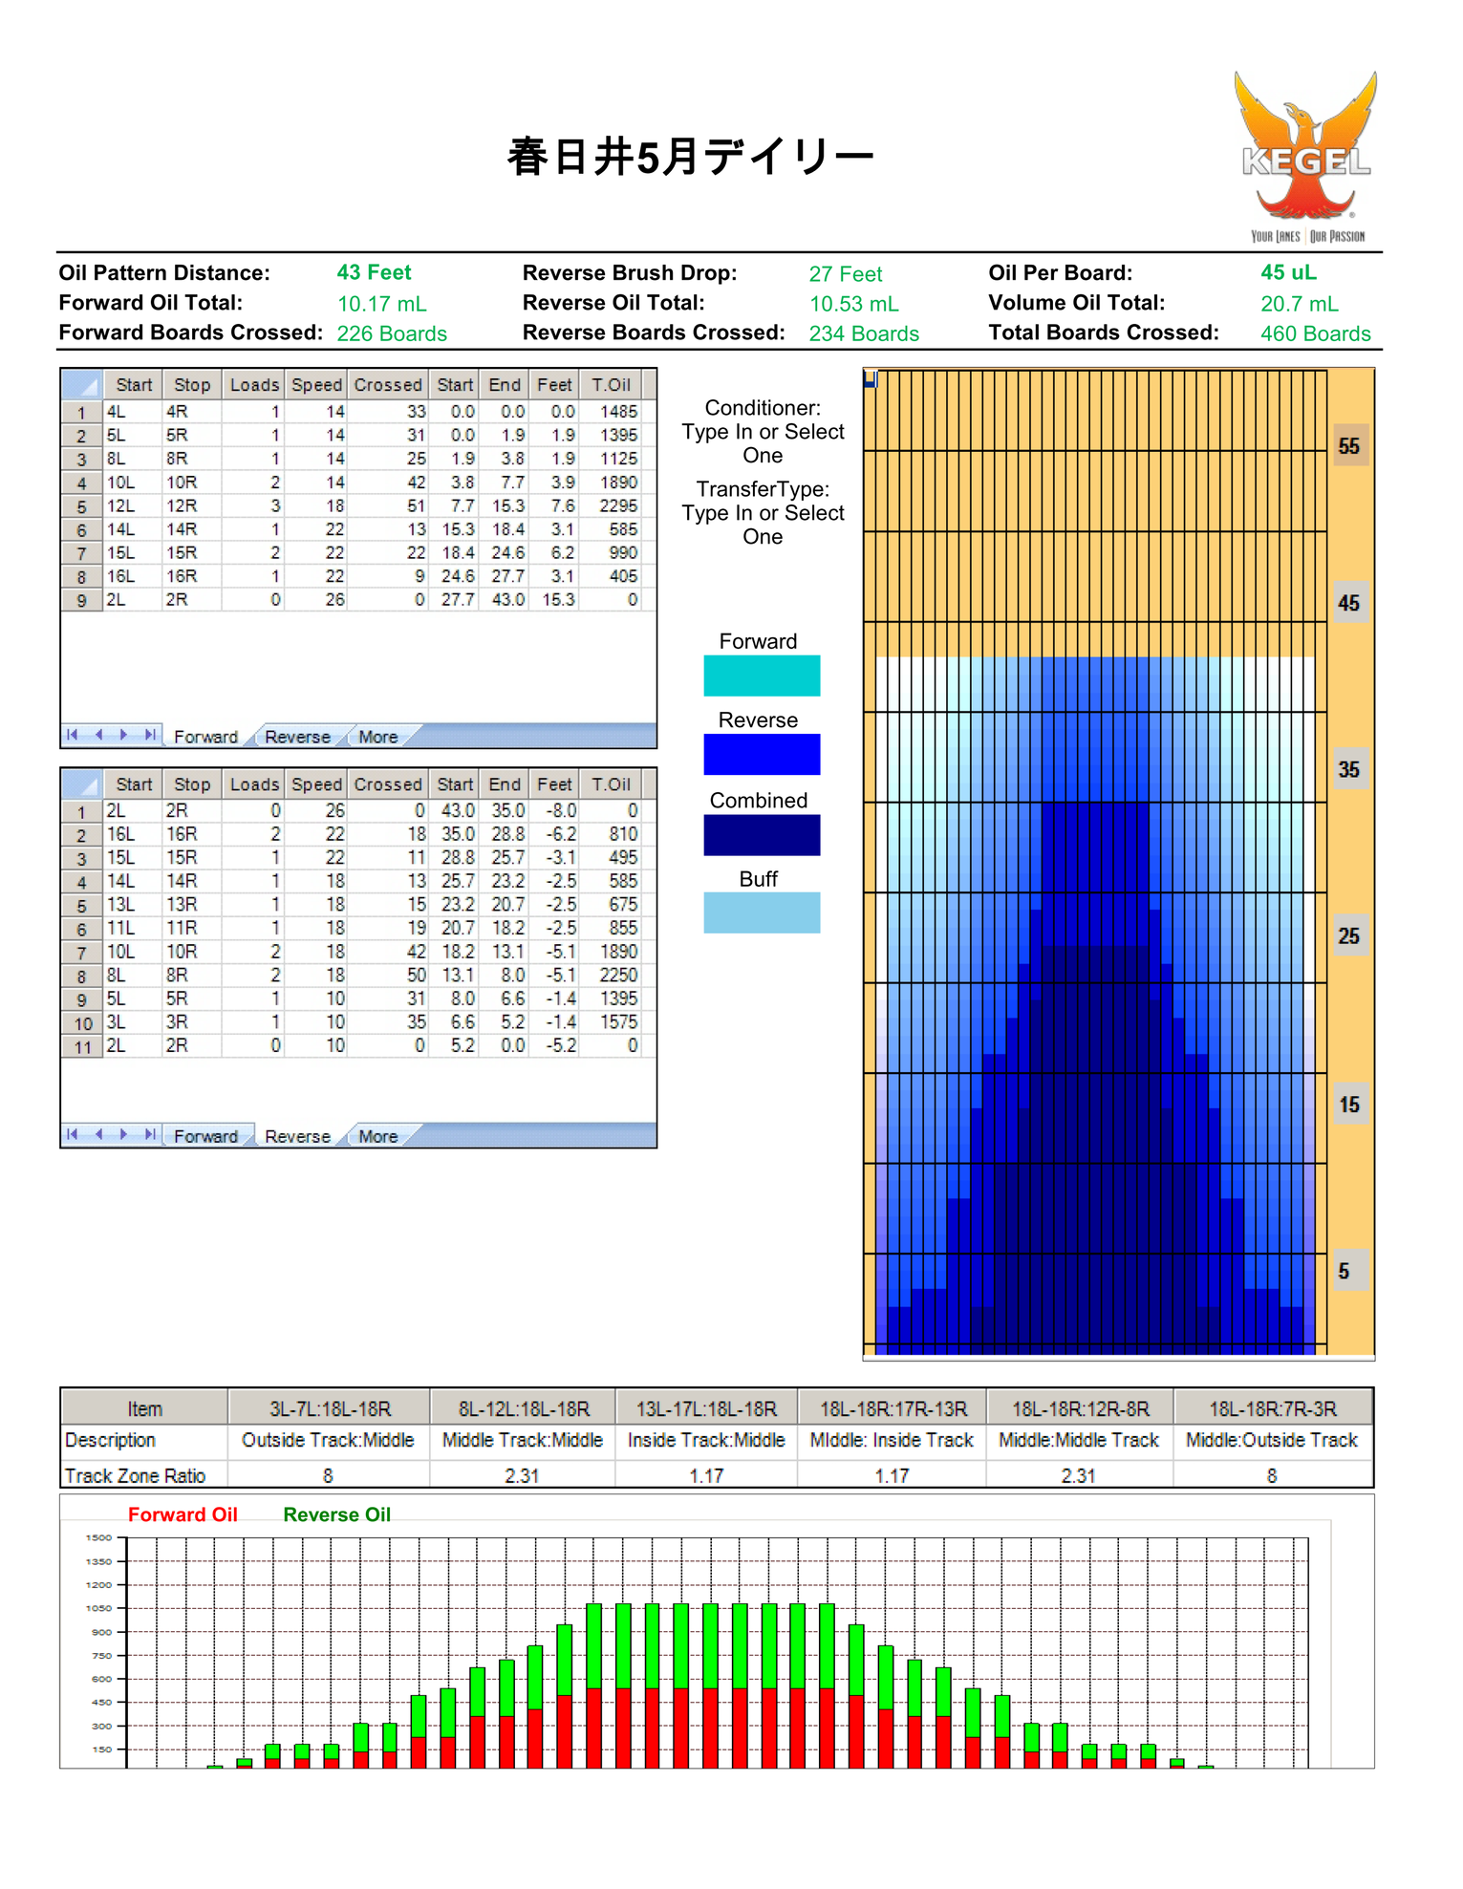
Task: Click 226 Boards forward crossed value
Action: [392, 333]
